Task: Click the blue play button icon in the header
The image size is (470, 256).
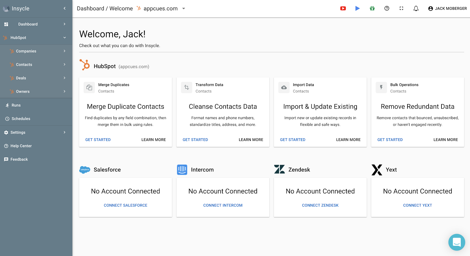Action: pos(357,9)
